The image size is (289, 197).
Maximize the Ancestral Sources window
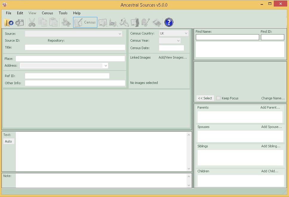point(270,4)
